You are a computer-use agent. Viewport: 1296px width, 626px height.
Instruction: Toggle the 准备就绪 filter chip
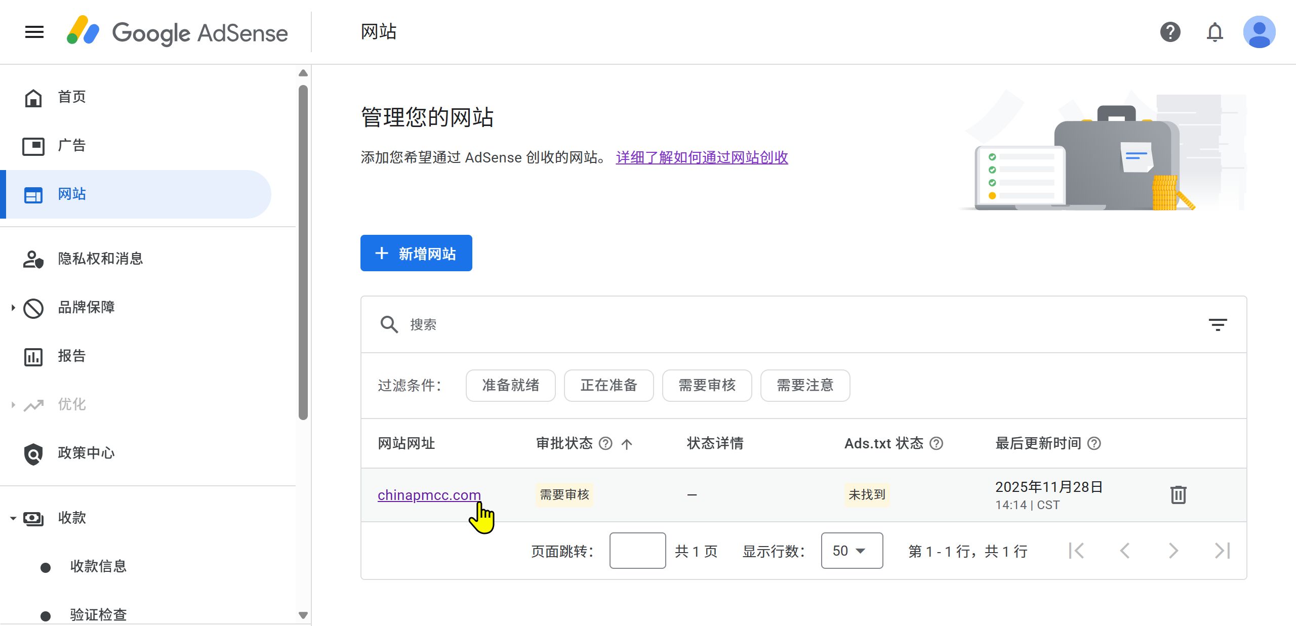[x=510, y=386]
